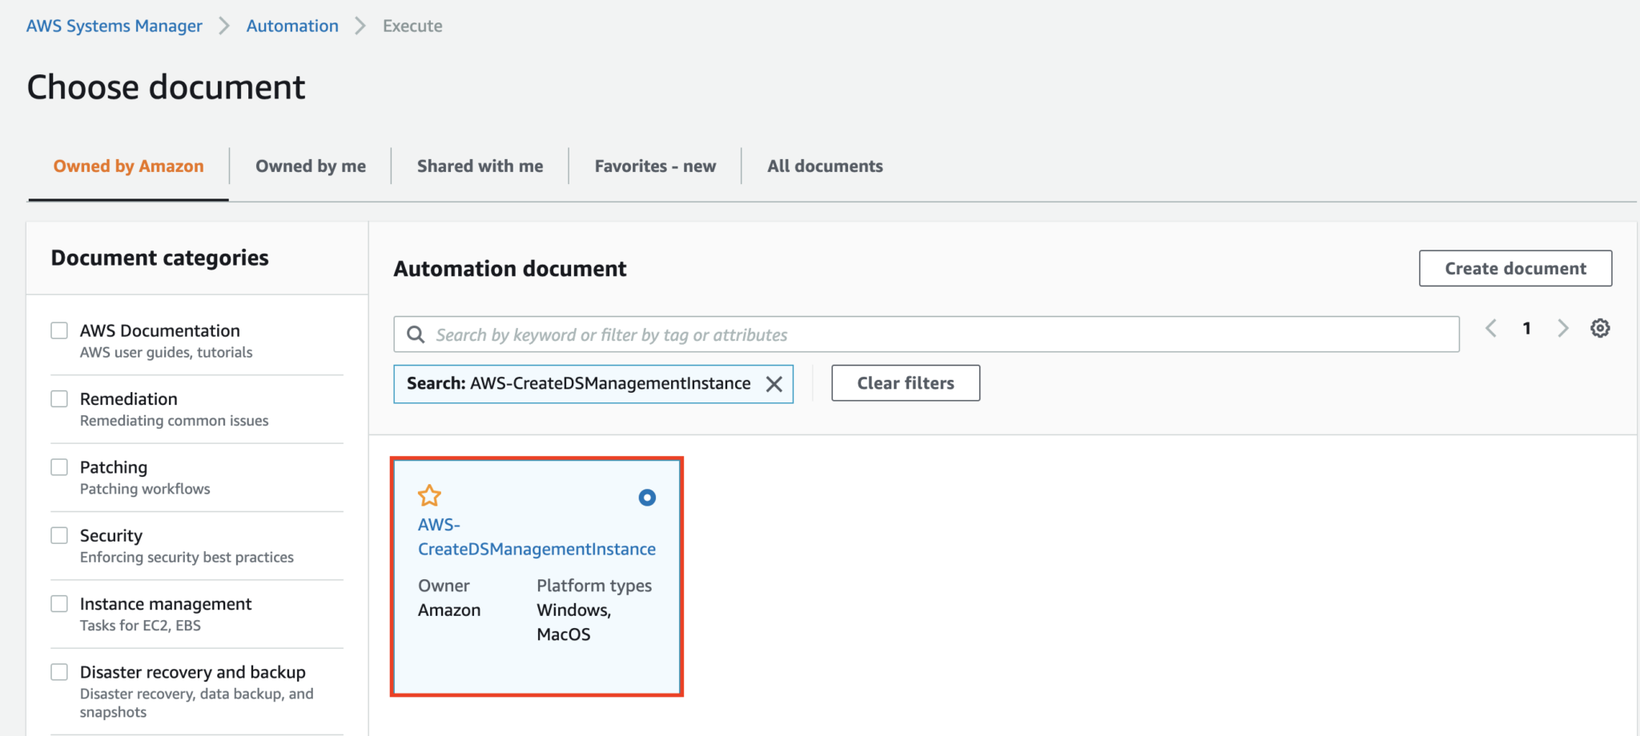Go to the next results page chevron
Viewport: 1640px width, 736px height.
[x=1563, y=328]
